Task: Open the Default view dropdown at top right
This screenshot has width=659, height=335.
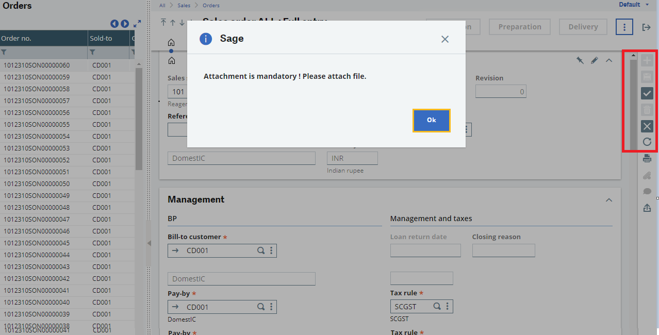Action: coord(634,4)
